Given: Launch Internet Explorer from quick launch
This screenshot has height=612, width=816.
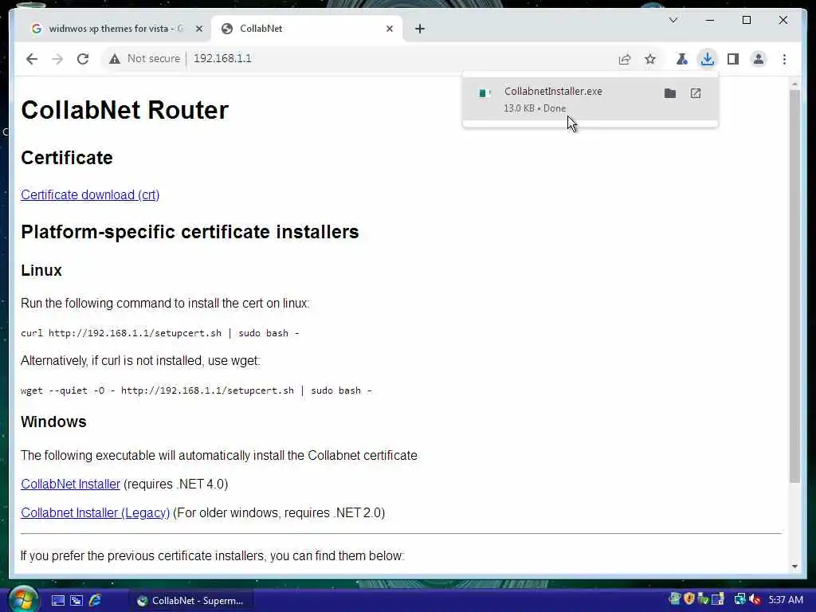Looking at the screenshot, I should tap(96, 601).
